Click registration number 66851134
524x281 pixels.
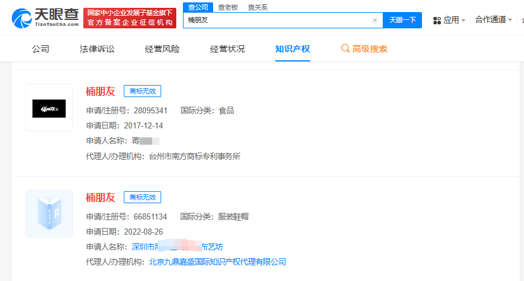coord(150,216)
